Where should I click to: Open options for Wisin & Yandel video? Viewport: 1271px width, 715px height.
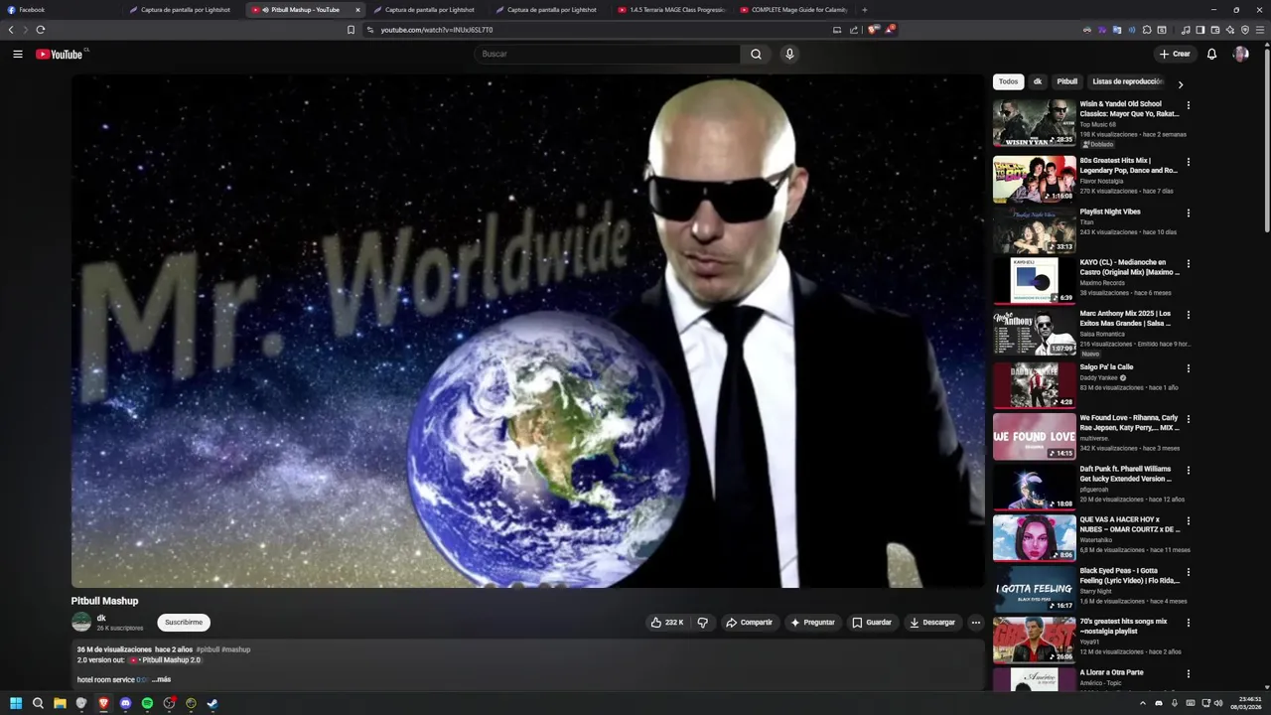(x=1189, y=105)
